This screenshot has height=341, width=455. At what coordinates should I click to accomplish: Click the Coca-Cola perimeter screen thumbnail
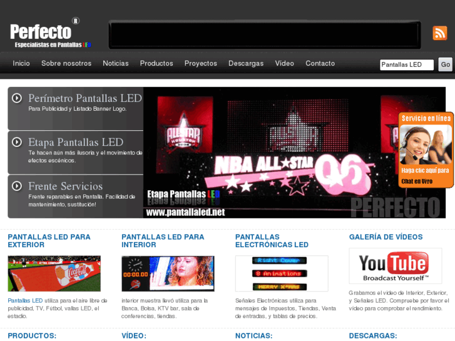[x=54, y=273]
